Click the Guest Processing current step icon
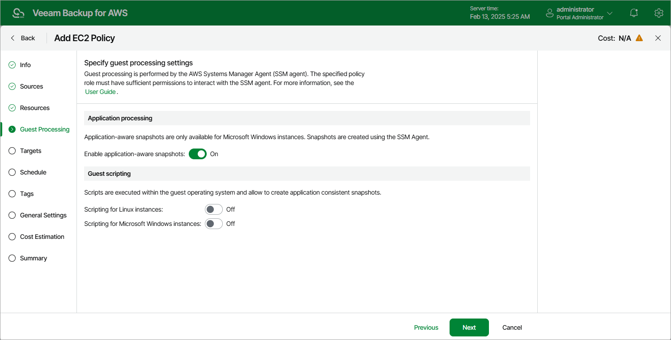This screenshot has height=340, width=671. (12, 129)
